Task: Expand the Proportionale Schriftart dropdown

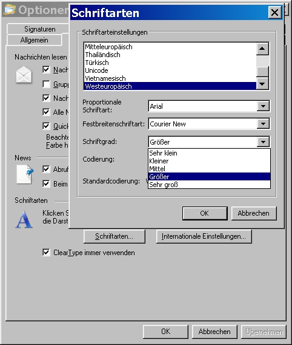Action: click(263, 106)
